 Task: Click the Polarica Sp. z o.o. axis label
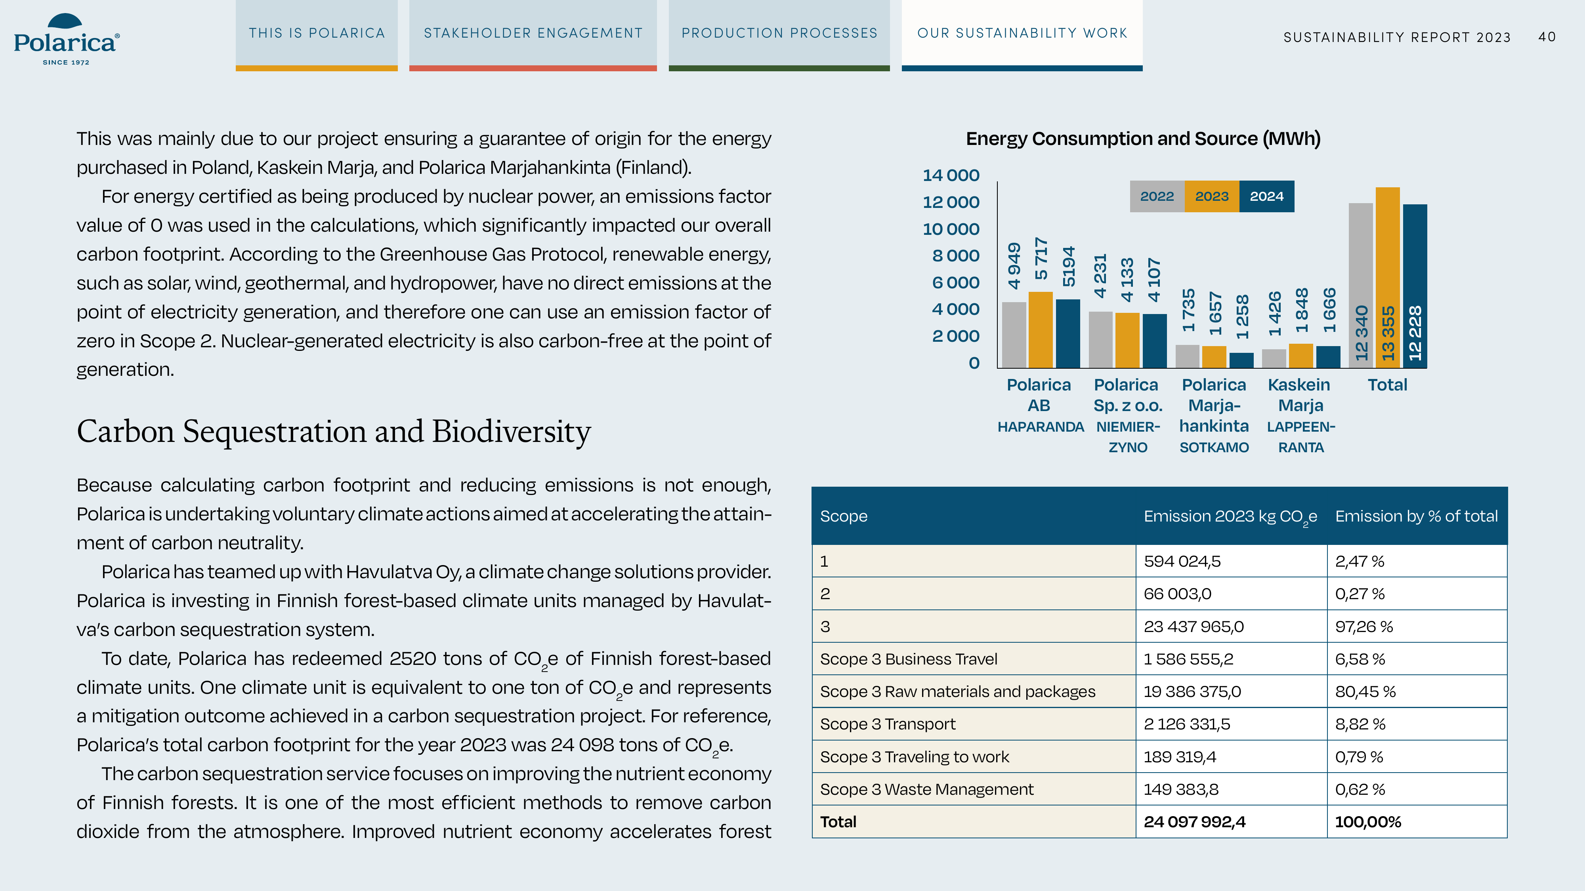1128,415
